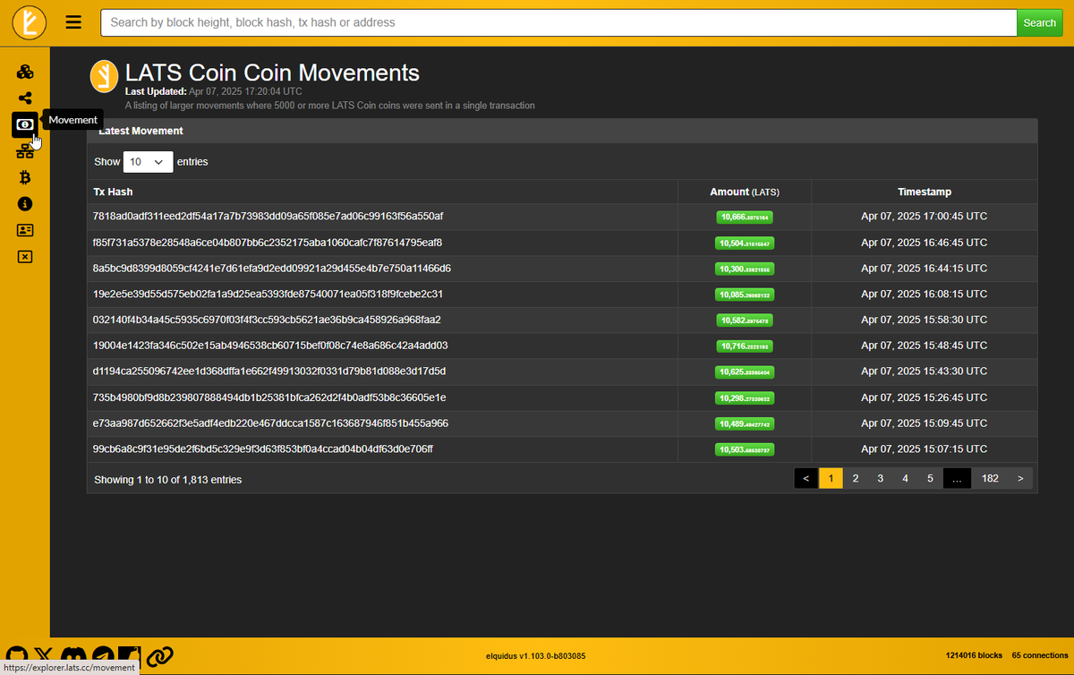
Task: Focus the block/tx/address search field
Action: point(558,22)
